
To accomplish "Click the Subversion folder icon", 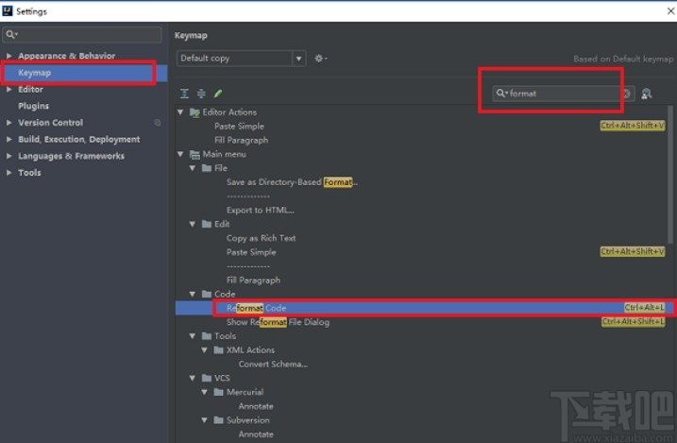I will tap(219, 420).
